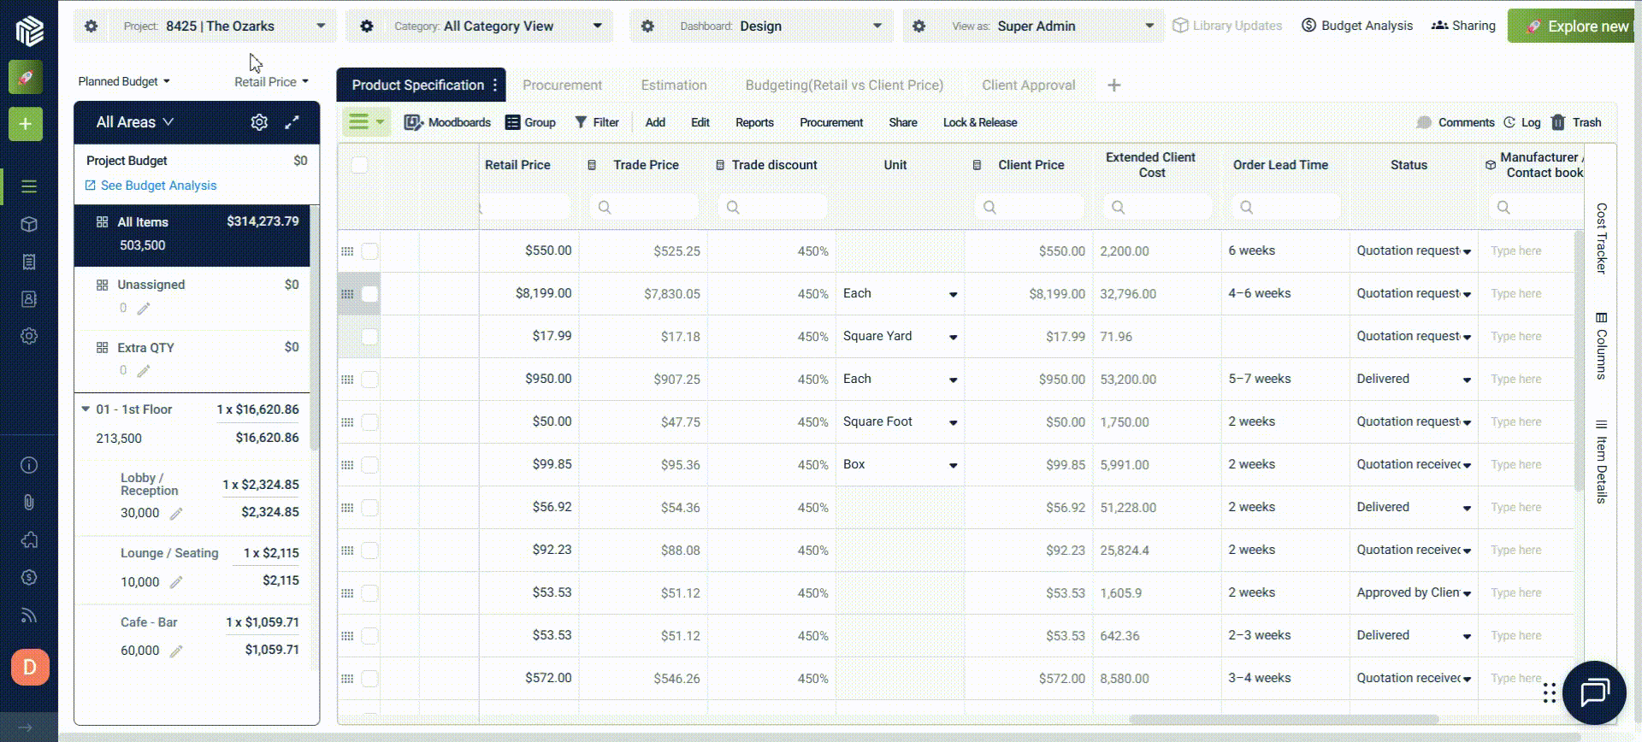Open the sidebar settings gear icon
The width and height of the screenshot is (1642, 742).
(29, 336)
